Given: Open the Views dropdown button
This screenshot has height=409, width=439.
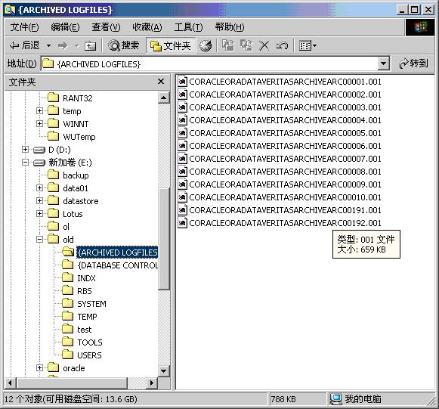Looking at the screenshot, I should point(308,45).
